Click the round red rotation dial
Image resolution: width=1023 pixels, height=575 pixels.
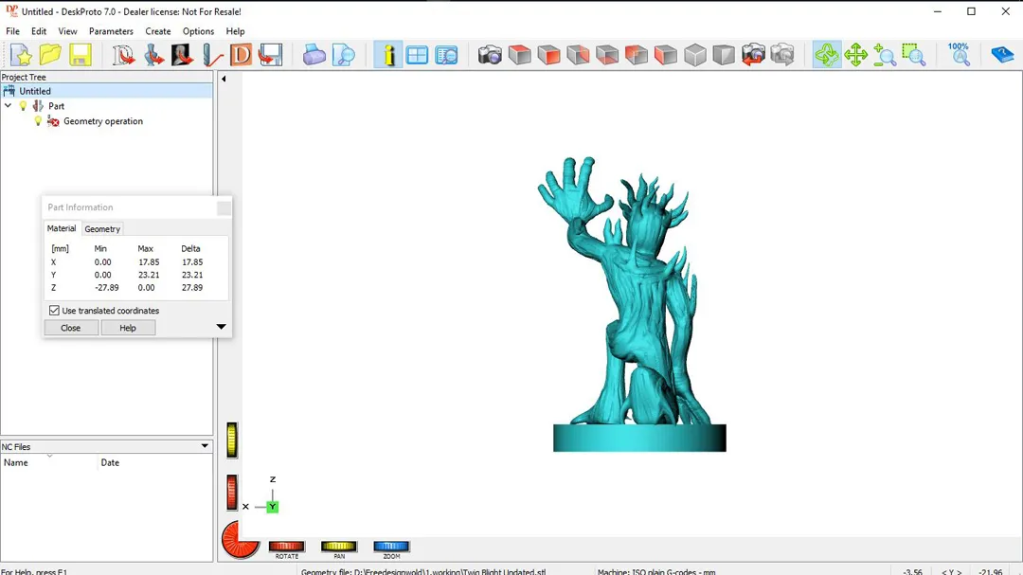pos(240,540)
